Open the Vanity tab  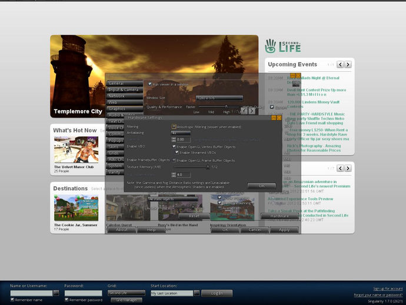click(x=115, y=172)
